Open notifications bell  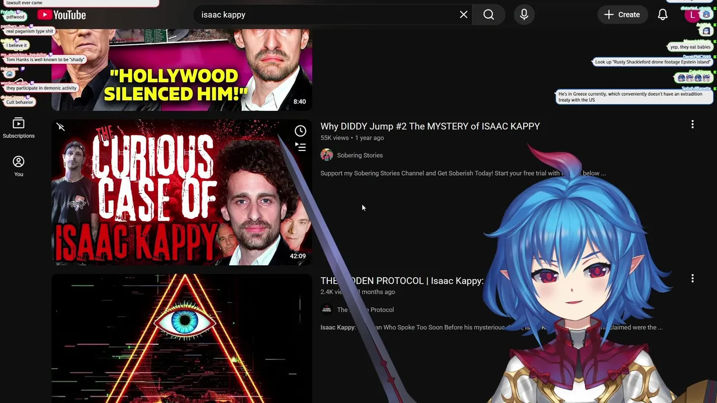663,15
